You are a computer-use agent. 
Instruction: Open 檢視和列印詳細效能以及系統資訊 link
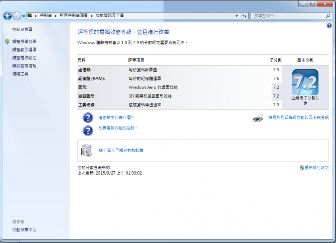pos(299,118)
